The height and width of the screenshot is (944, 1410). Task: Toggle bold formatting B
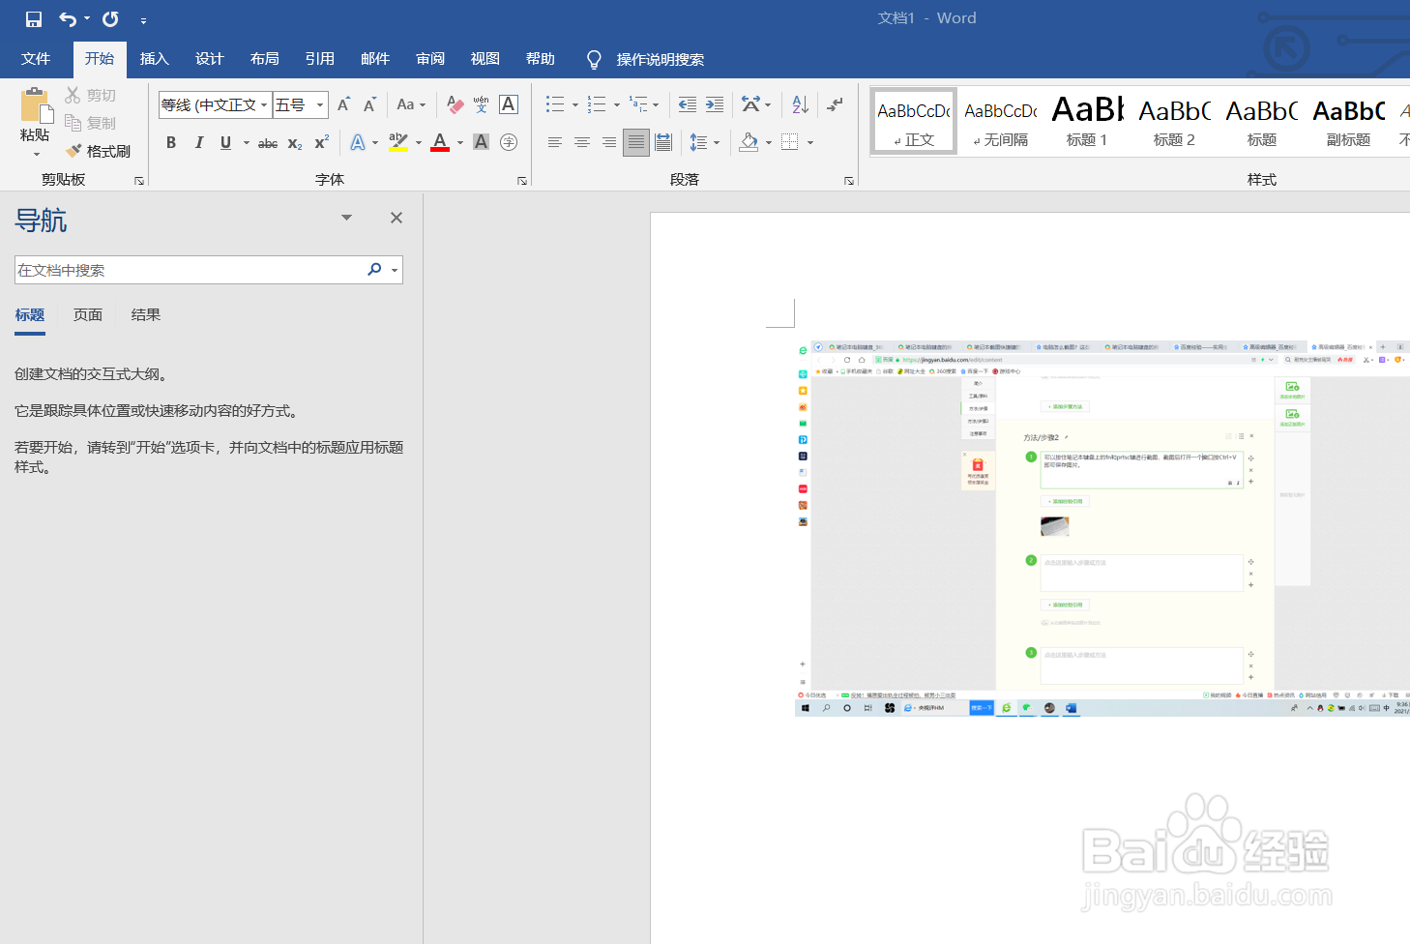[171, 142]
